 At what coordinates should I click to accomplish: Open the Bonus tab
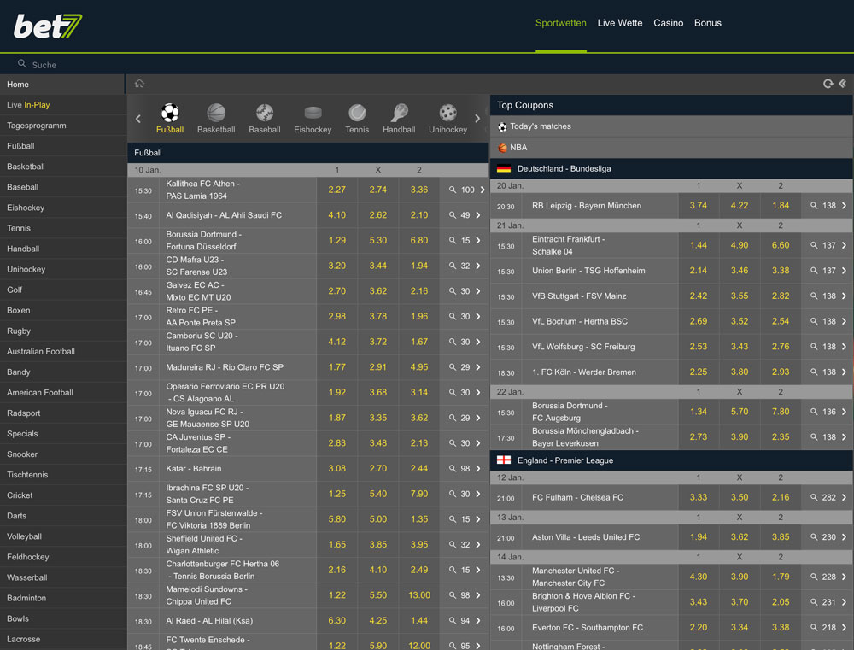pos(707,23)
